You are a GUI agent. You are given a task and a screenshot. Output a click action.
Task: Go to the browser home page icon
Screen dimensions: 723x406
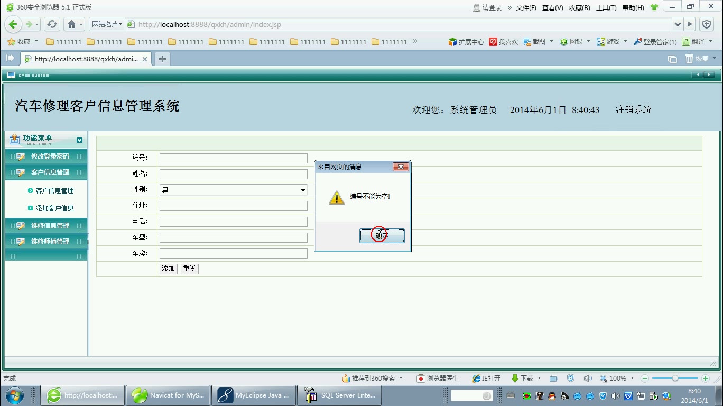tap(72, 24)
